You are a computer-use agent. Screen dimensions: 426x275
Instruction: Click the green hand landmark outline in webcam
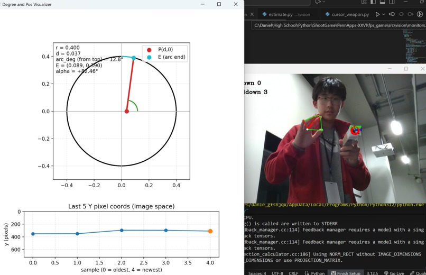click(313, 123)
